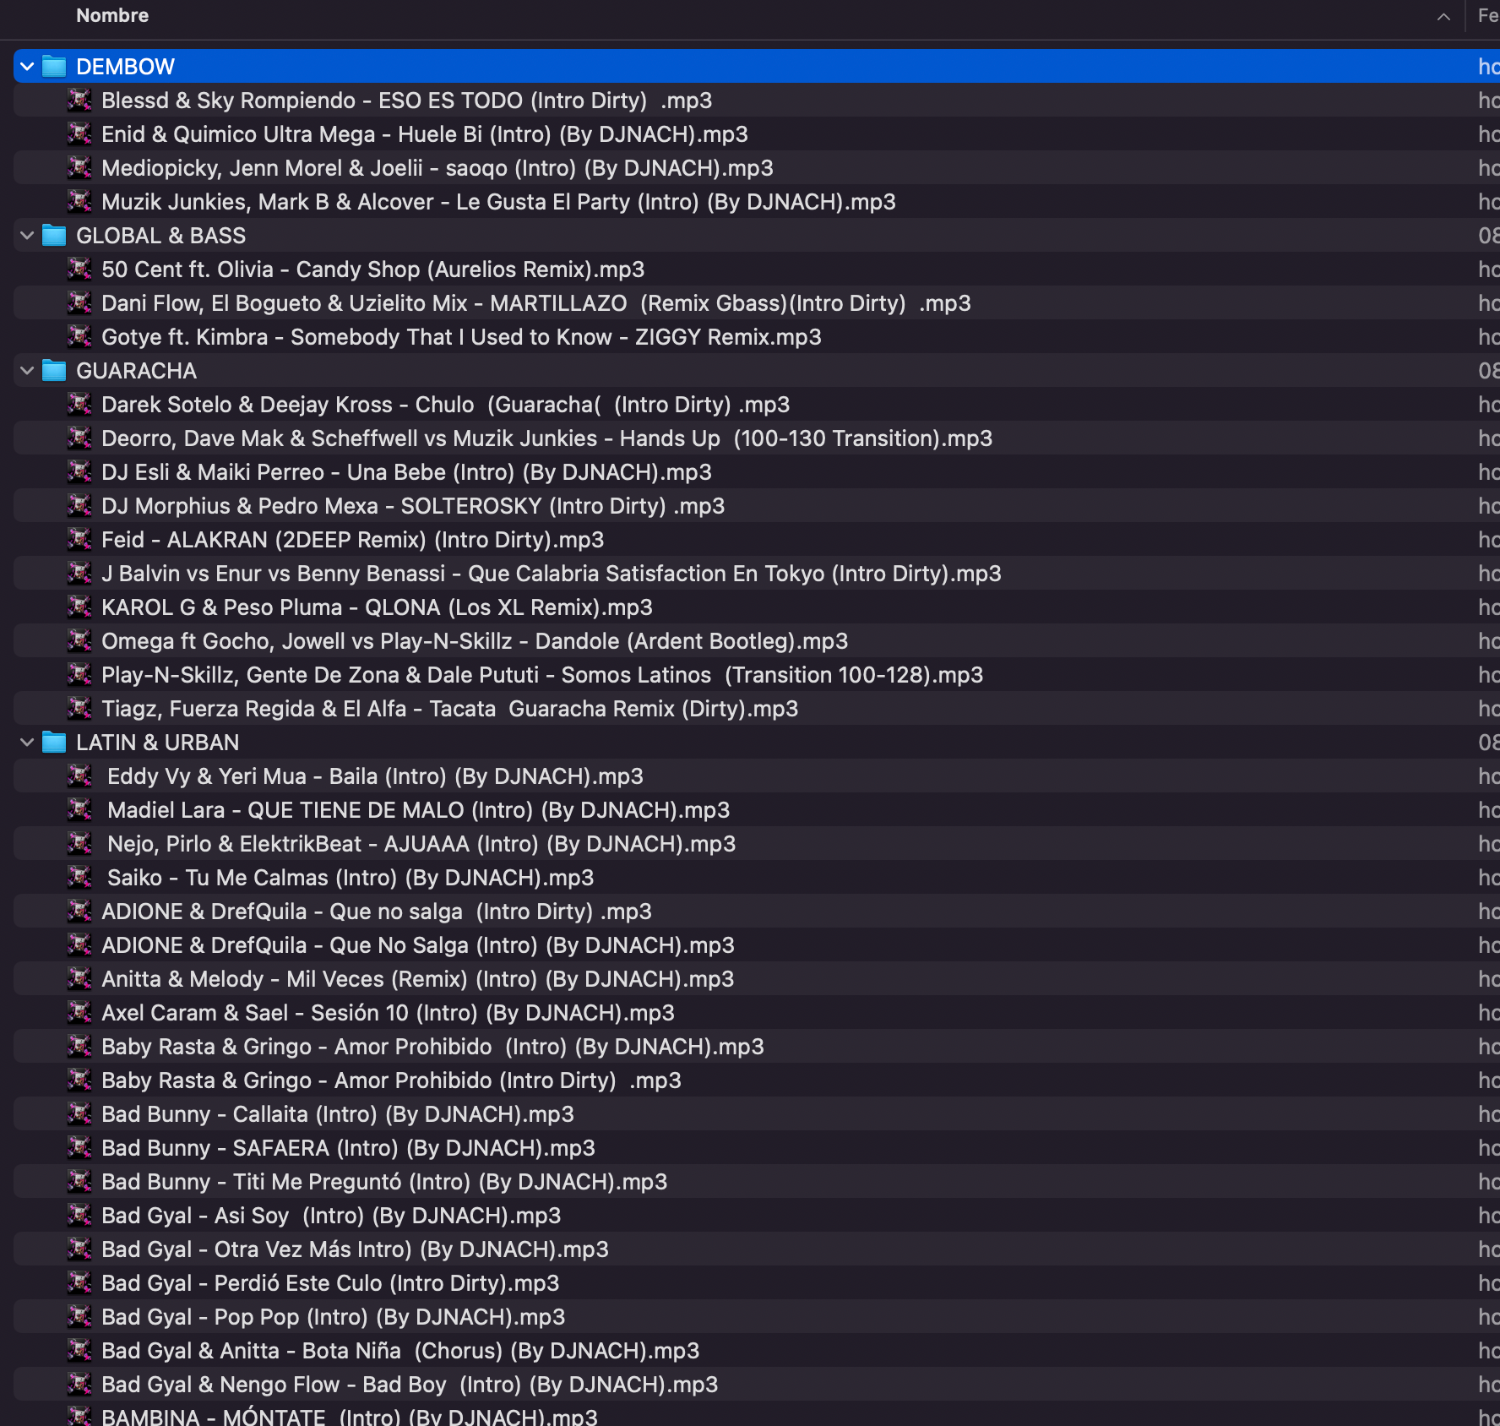The image size is (1500, 1426).
Task: Click the mp3 icon beside DJ Esli Una Bebe
Action: click(79, 471)
